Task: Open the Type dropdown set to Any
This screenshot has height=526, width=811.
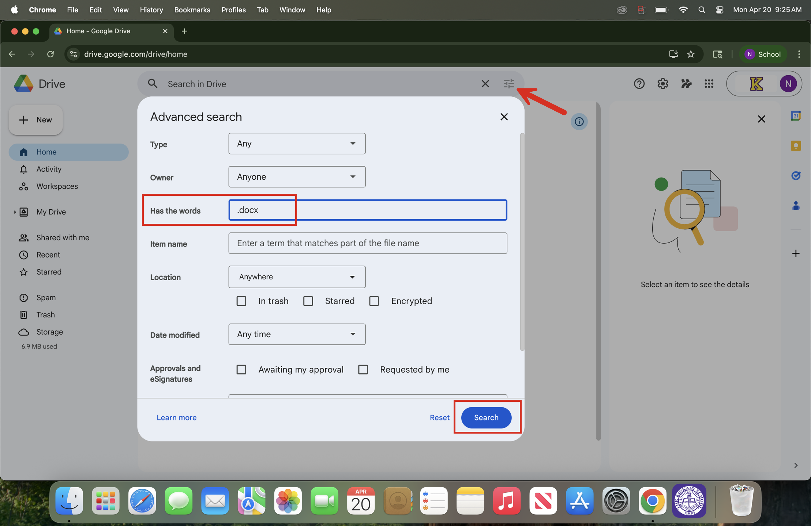Action: [x=297, y=144]
